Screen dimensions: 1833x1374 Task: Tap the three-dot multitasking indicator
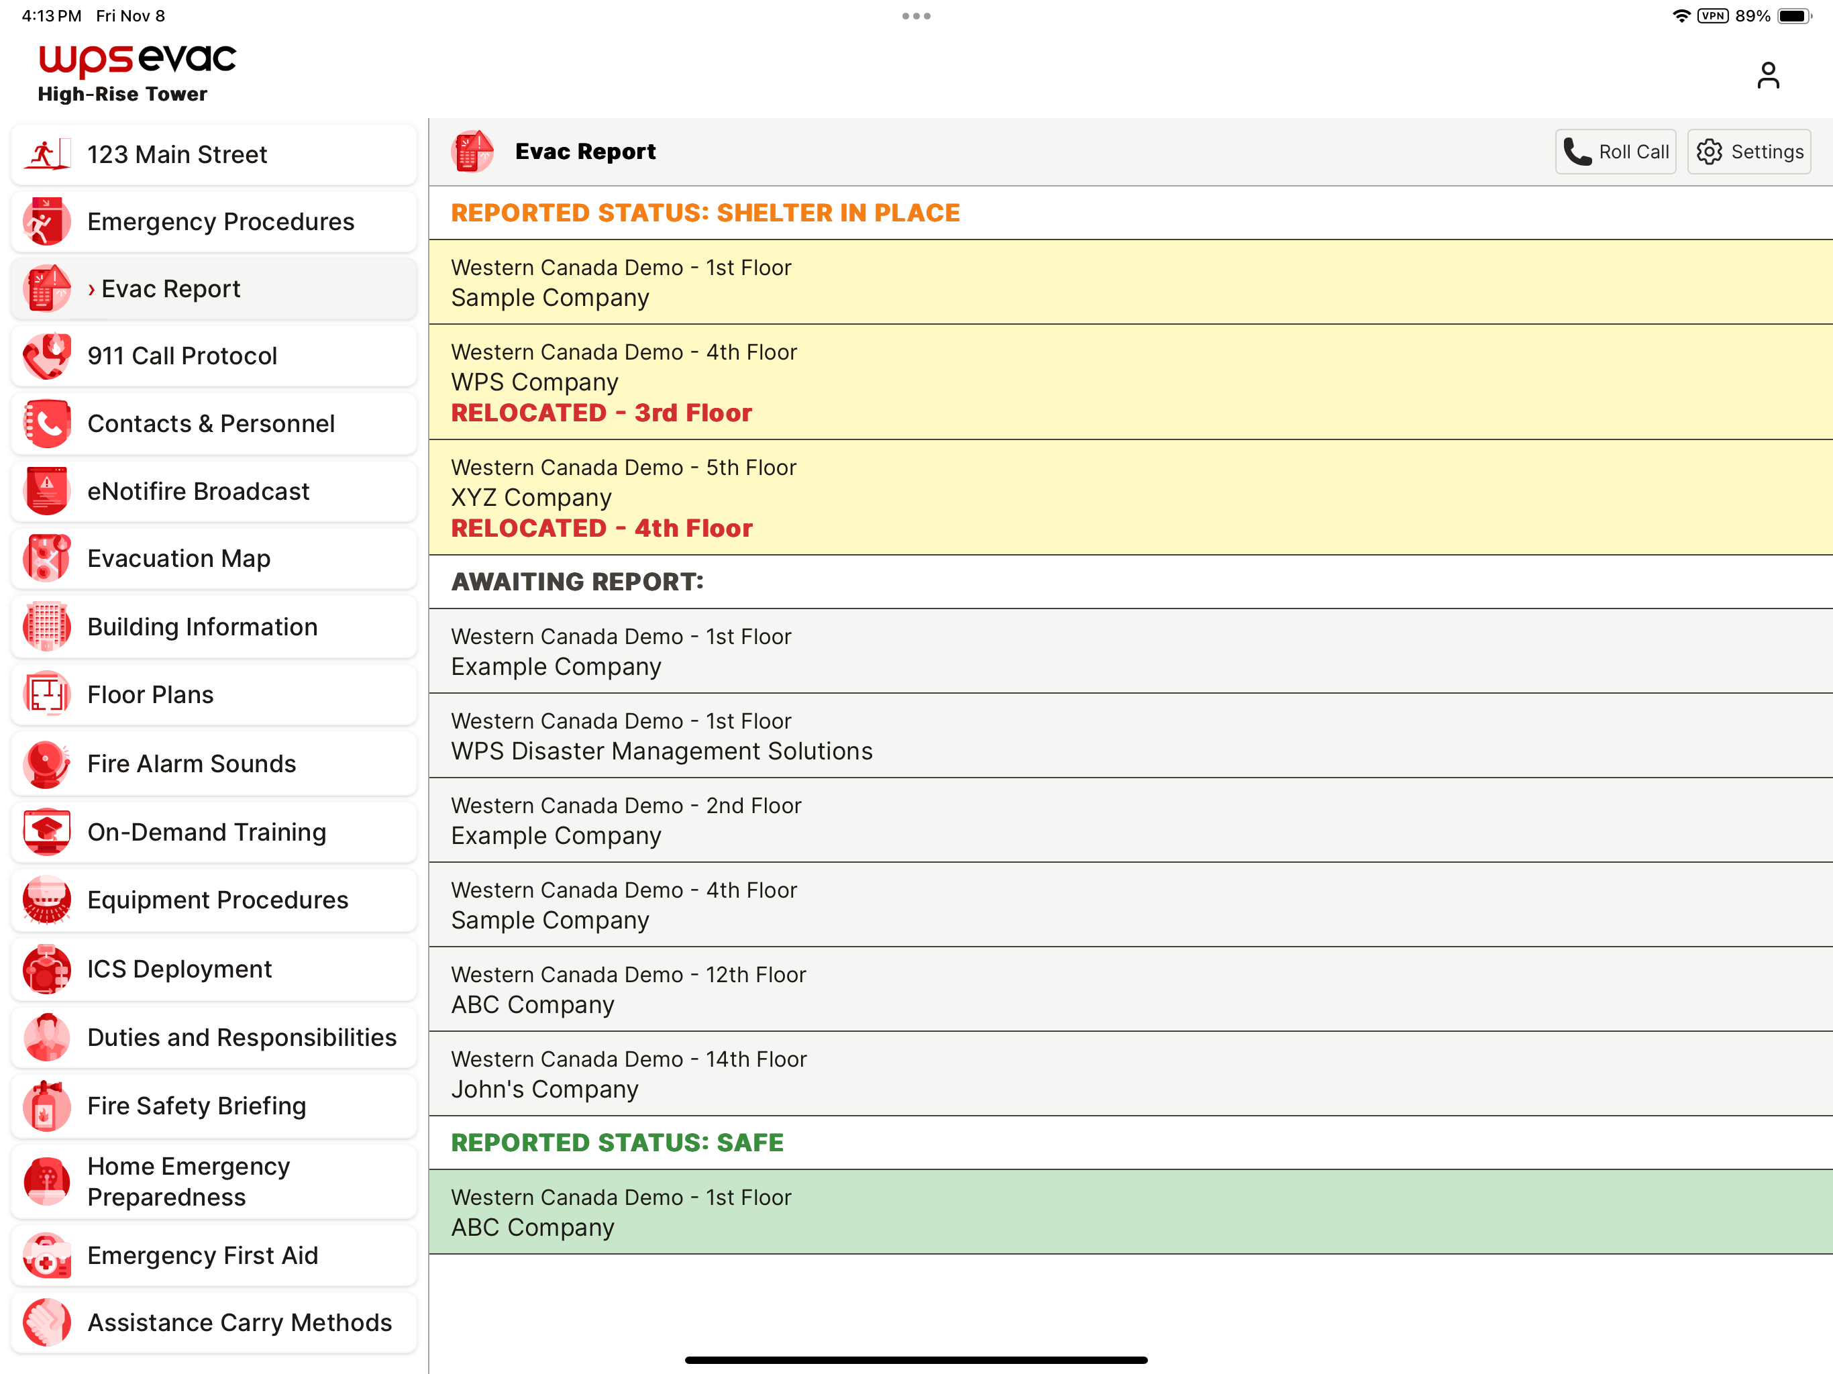917,15
